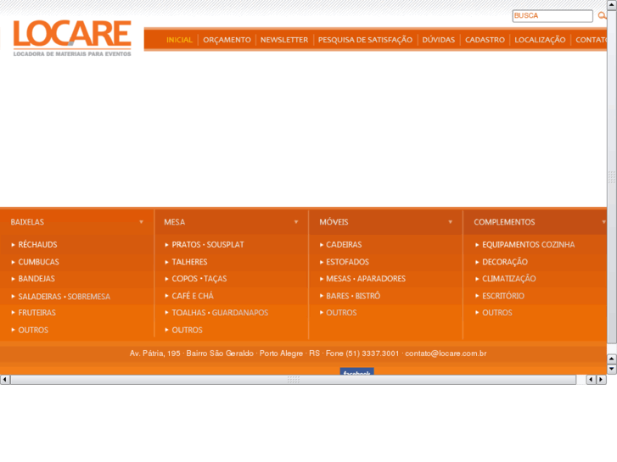The image size is (617, 462).
Task: Click the vertical scrollbar thumb
Action: tap(612, 177)
